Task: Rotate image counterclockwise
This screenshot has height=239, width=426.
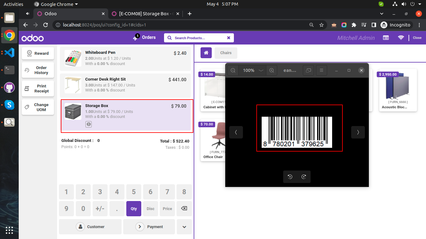Action: (x=290, y=177)
